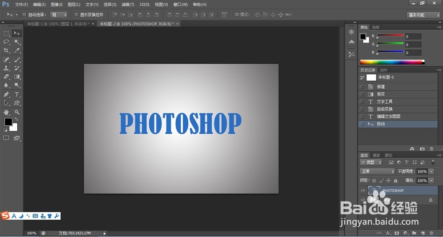Change screen mode from the toolbox

pyautogui.click(x=17, y=138)
